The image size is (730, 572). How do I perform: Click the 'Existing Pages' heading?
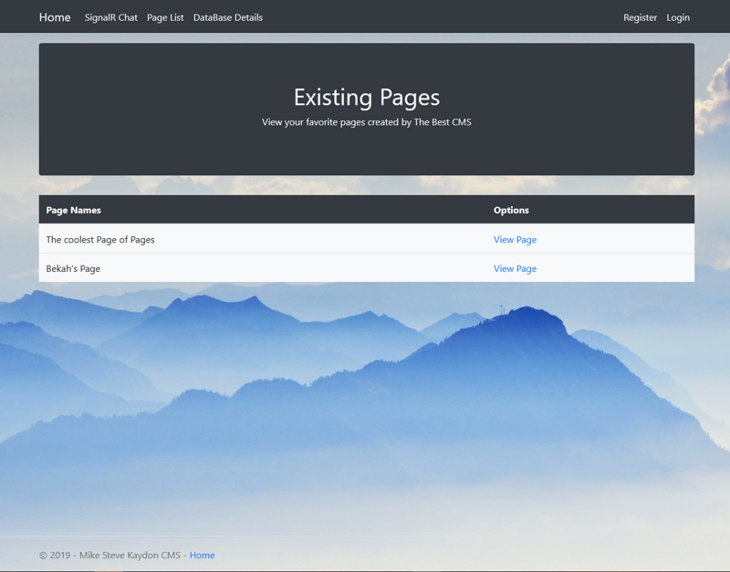pos(367,98)
